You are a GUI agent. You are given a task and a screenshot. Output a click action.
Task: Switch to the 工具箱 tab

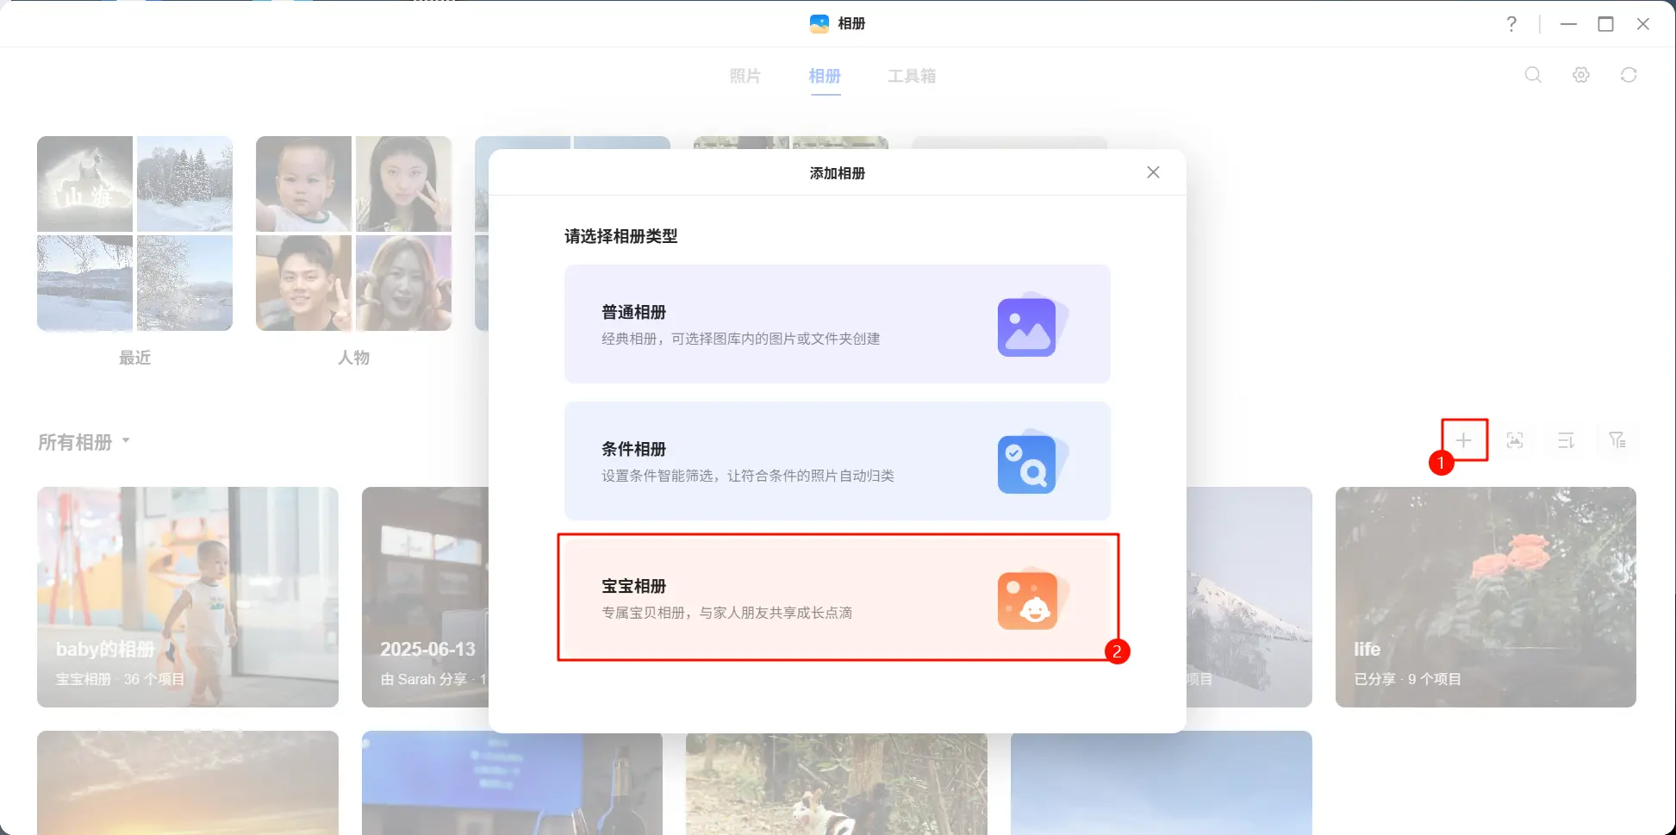(x=911, y=76)
